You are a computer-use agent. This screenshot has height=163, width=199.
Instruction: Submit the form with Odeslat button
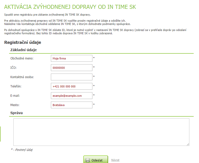click(96, 160)
